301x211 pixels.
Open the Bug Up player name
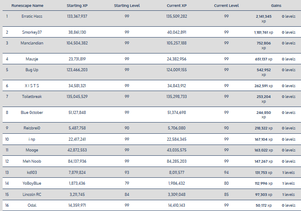point(32,69)
